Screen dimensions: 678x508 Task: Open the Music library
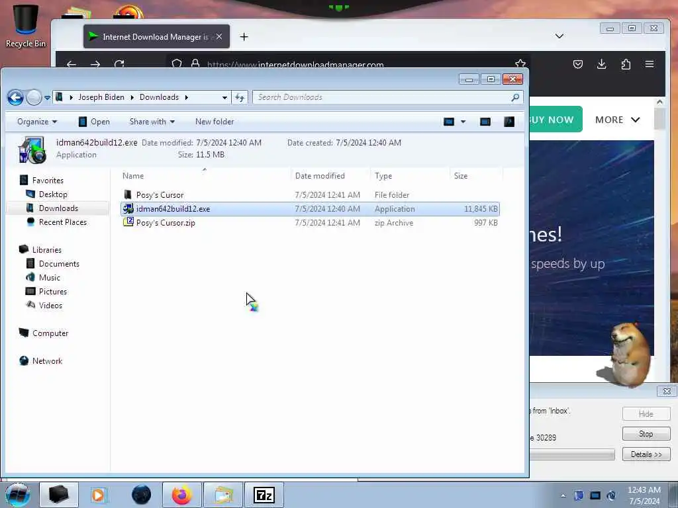tap(49, 277)
